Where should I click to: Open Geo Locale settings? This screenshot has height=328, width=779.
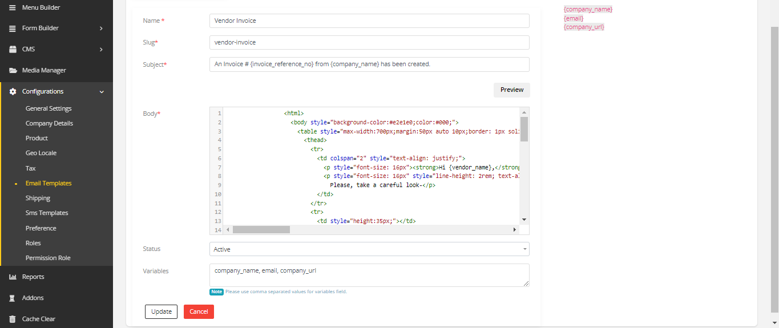41,153
